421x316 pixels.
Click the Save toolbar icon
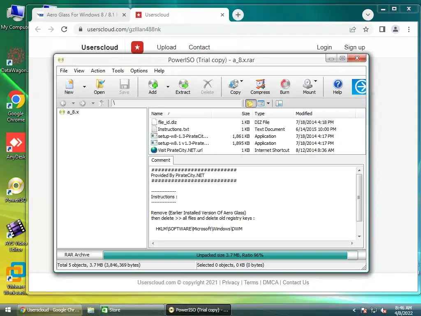click(124, 86)
